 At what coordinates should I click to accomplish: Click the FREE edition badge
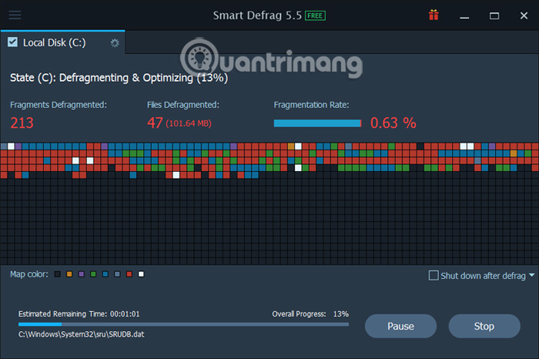click(x=315, y=16)
